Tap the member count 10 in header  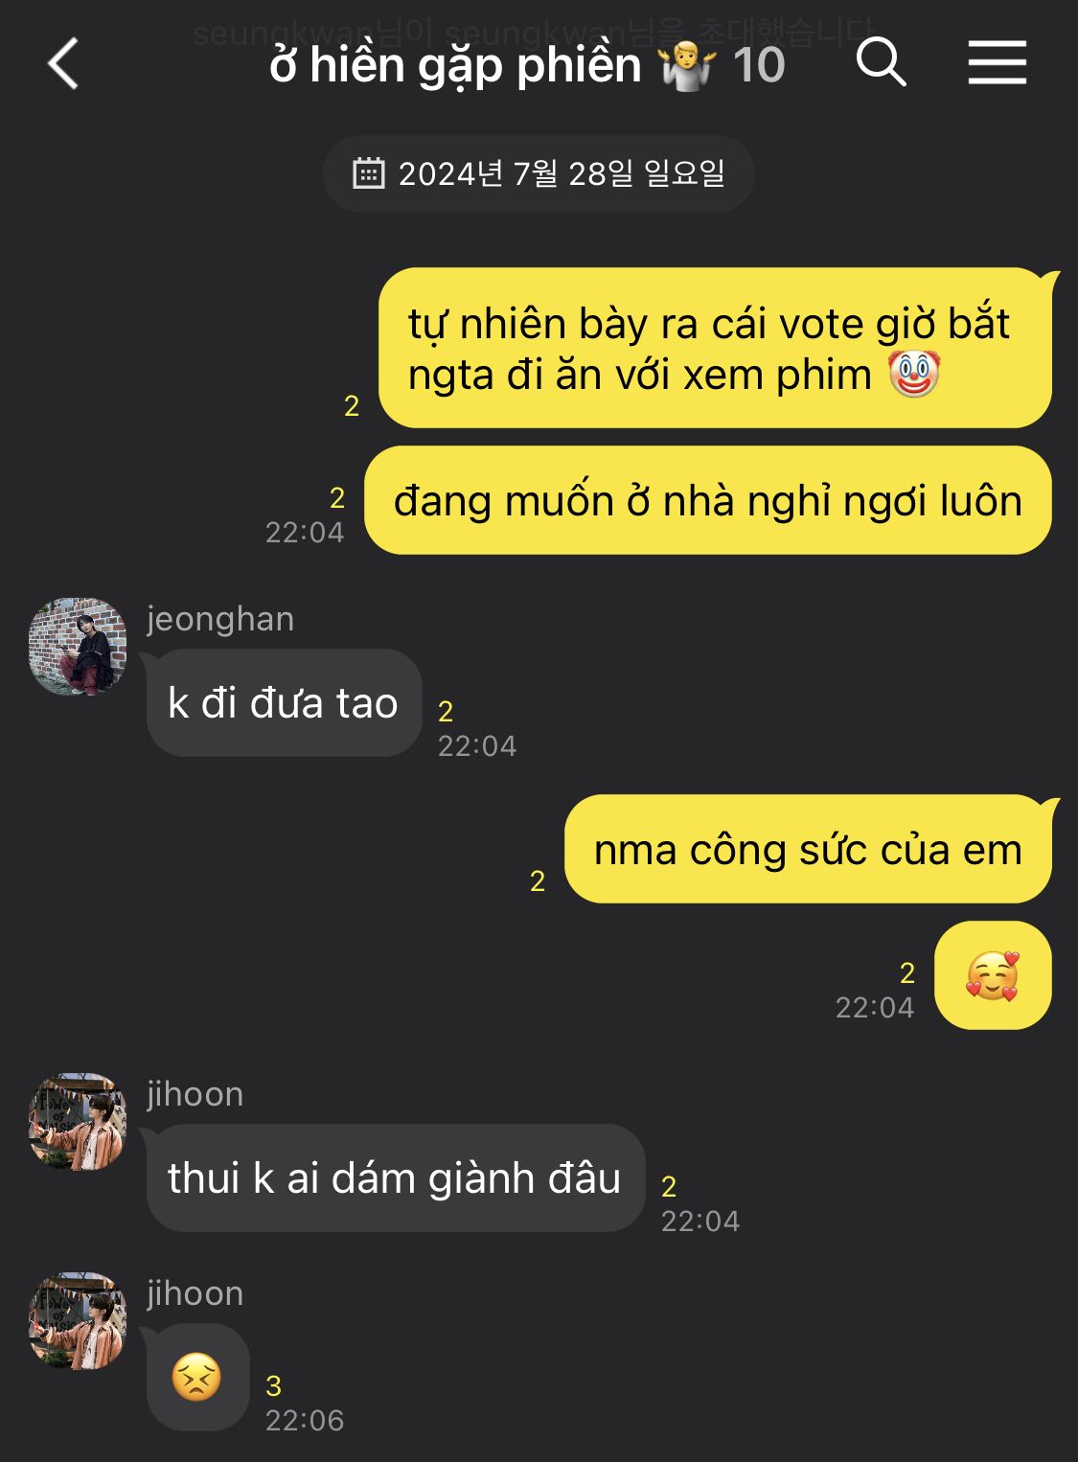click(x=759, y=66)
